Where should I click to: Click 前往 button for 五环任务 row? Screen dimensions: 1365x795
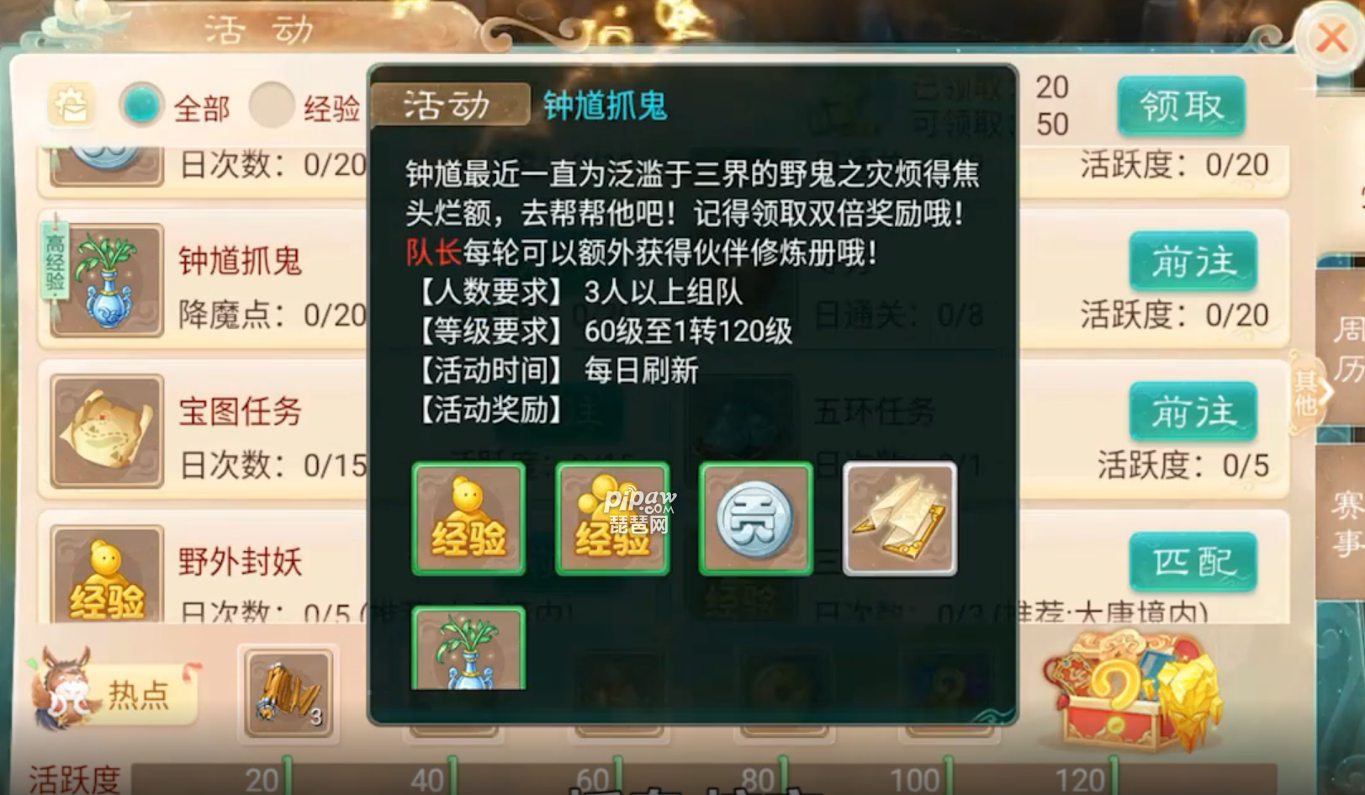pyautogui.click(x=1193, y=411)
